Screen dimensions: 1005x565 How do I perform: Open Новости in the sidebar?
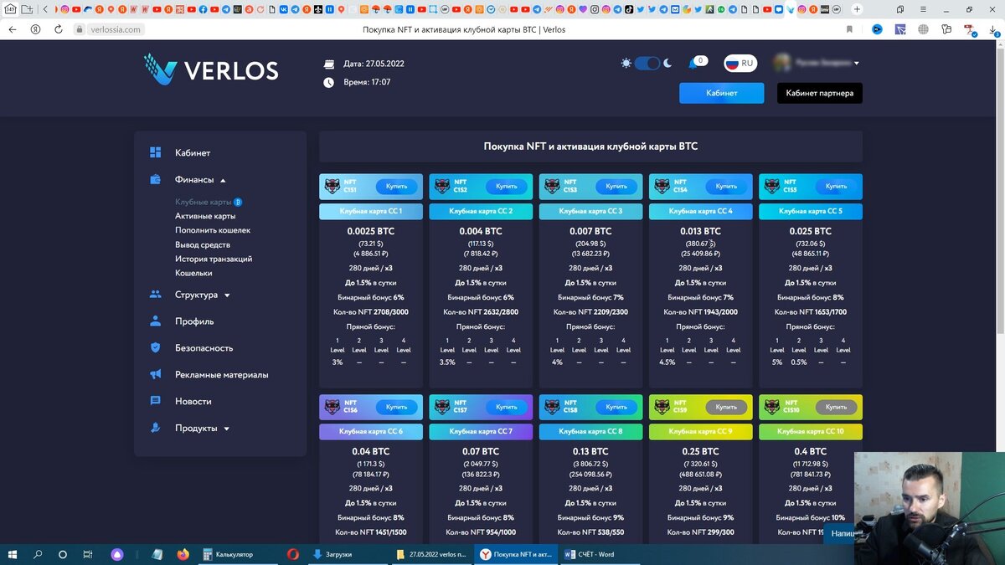point(193,402)
